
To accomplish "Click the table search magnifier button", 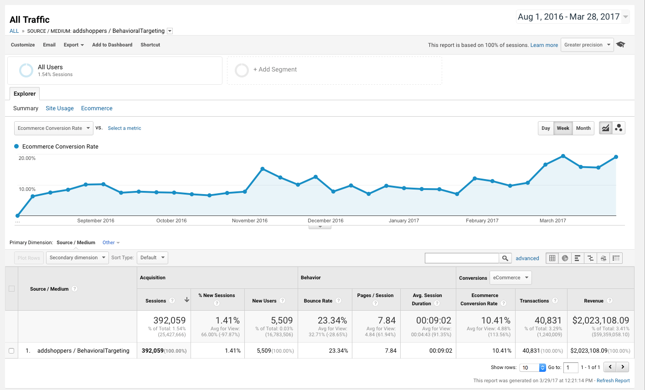I will (505, 258).
